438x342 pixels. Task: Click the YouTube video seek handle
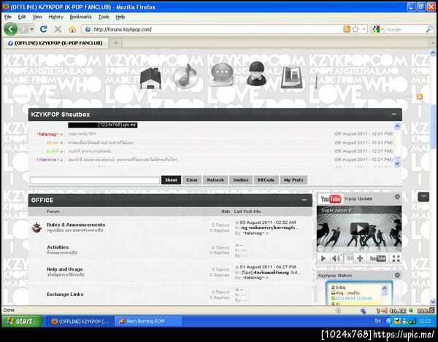tap(320, 249)
